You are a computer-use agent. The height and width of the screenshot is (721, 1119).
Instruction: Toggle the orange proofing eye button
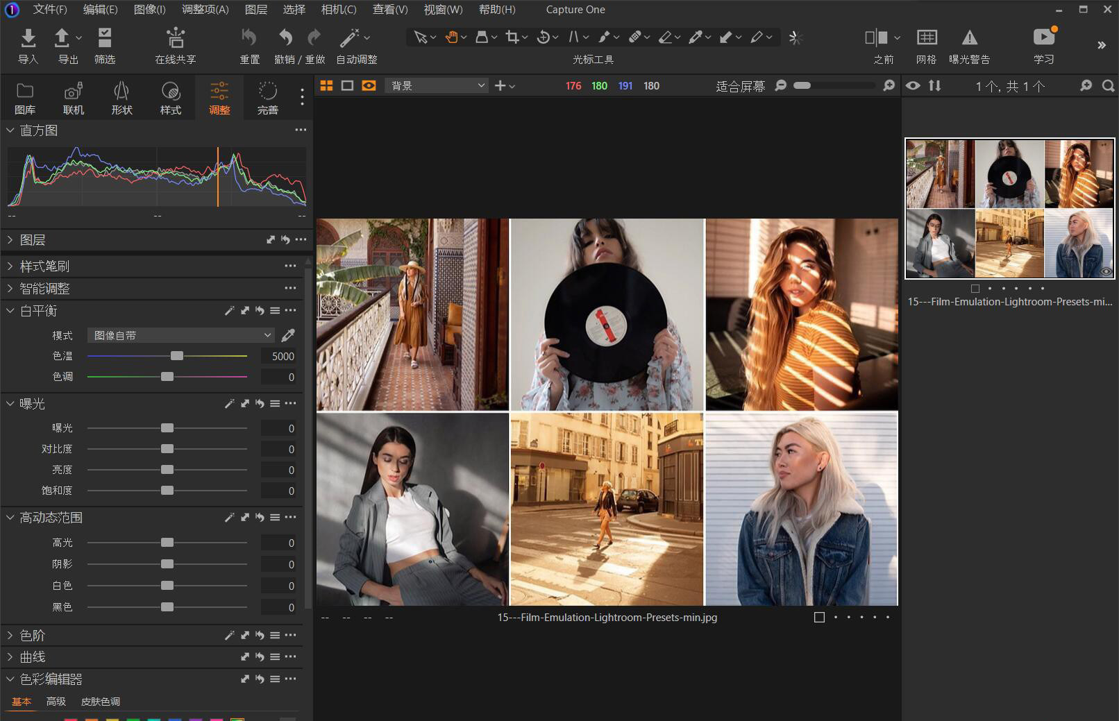tap(369, 85)
